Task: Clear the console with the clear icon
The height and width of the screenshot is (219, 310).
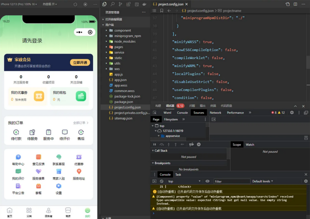Action: click(162, 181)
